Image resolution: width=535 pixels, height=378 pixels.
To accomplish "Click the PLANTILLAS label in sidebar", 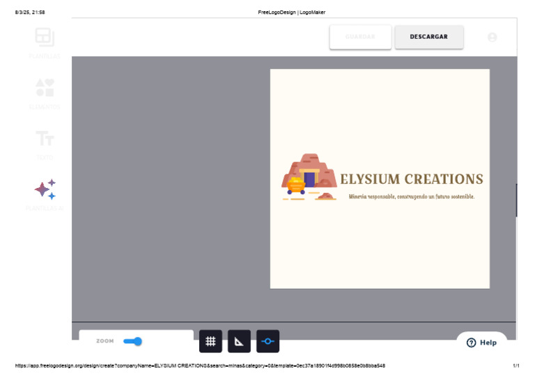I will pos(45,56).
